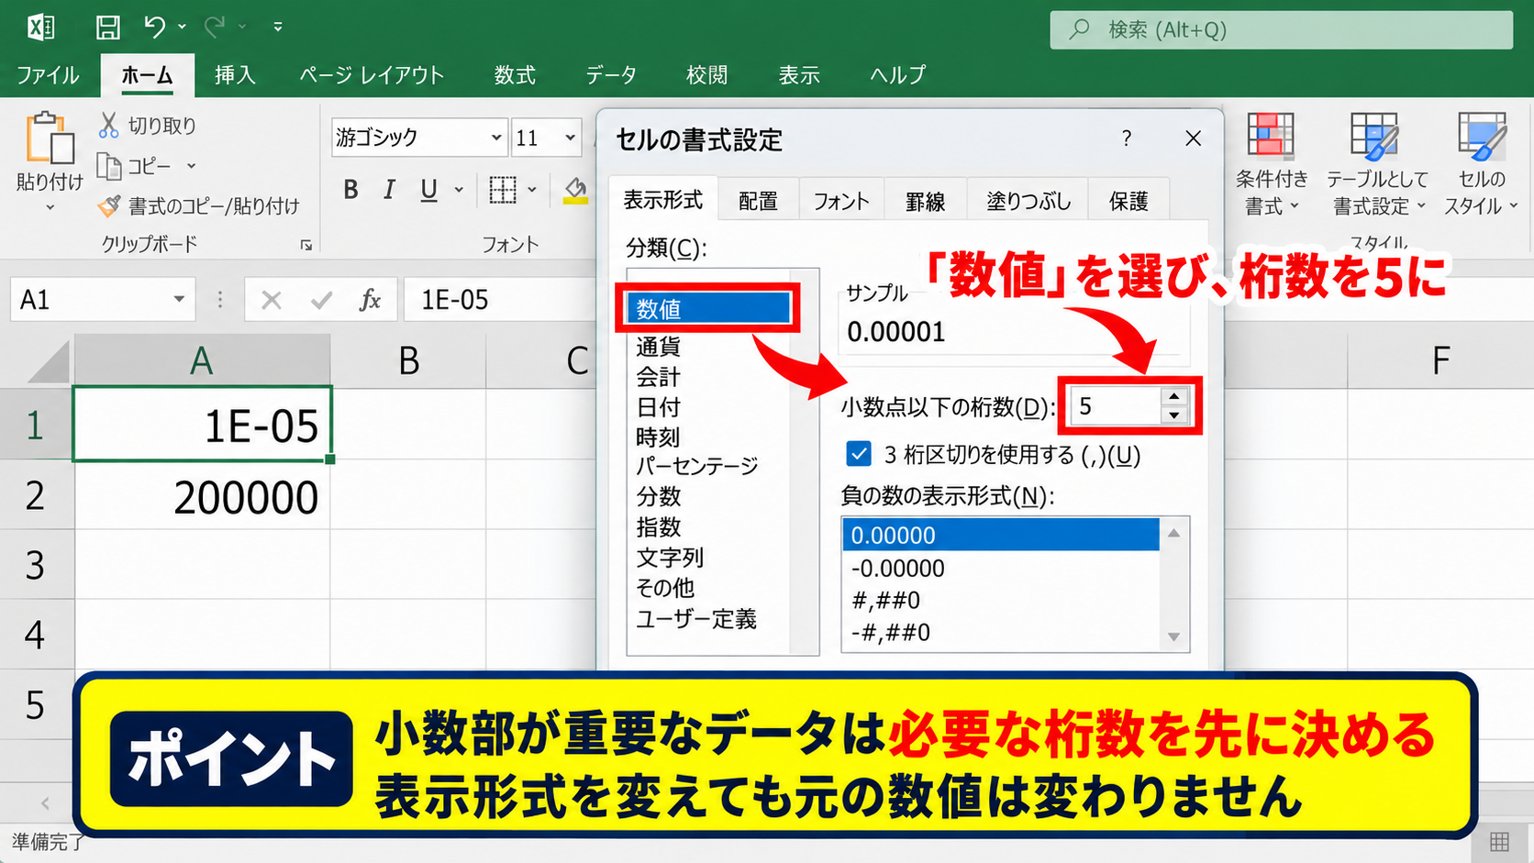1534x863 pixels.
Task: Click the Cut (切り取り) scissors icon
Action: (x=108, y=125)
